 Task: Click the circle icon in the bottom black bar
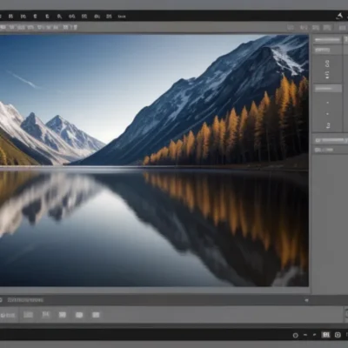pyautogui.click(x=295, y=335)
